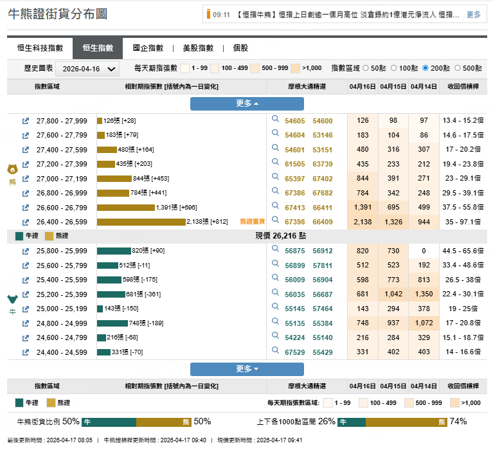Click search magnifier beside warrant 67398
Image resolution: width=493 pixels, height=450 pixels.
(x=275, y=221)
